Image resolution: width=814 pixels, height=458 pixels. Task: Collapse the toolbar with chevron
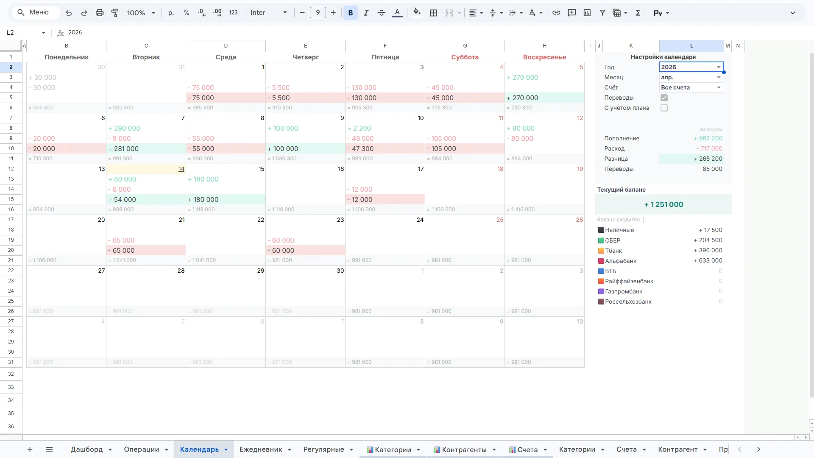click(793, 13)
